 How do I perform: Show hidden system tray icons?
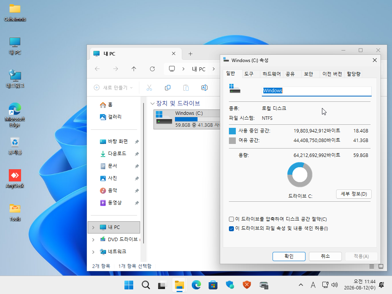[301, 285]
